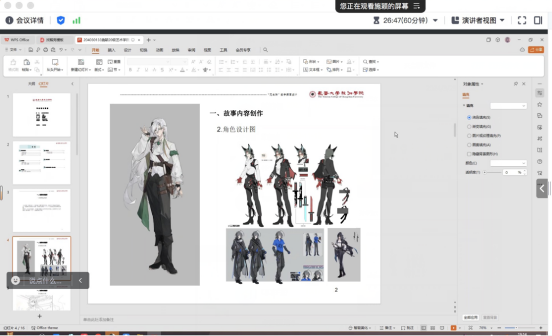552x336 pixels.
Task: Switch to normal view in status bar
Action: click(x=424, y=328)
